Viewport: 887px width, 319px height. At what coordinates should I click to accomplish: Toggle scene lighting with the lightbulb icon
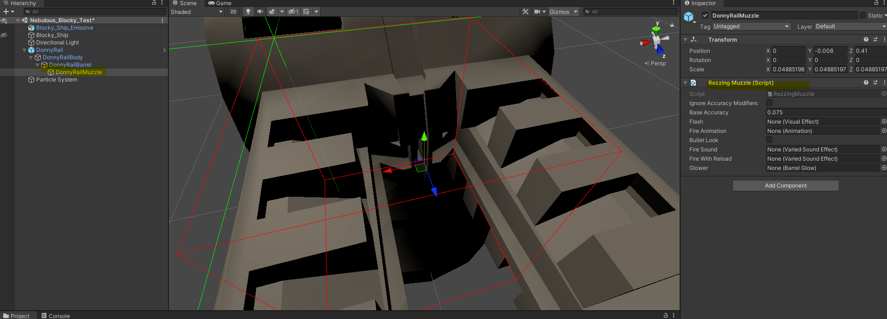(248, 12)
